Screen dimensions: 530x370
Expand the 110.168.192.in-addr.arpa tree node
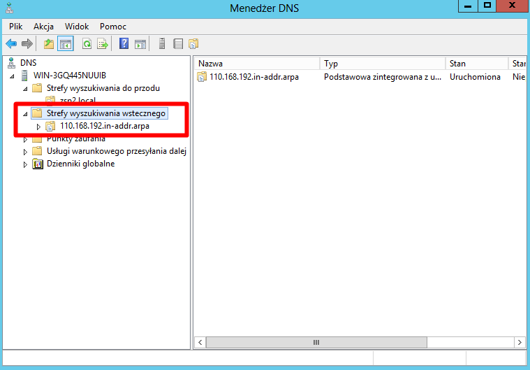pyautogui.click(x=38, y=127)
